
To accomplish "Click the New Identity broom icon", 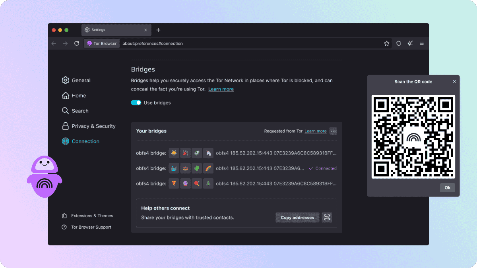I will (x=410, y=44).
